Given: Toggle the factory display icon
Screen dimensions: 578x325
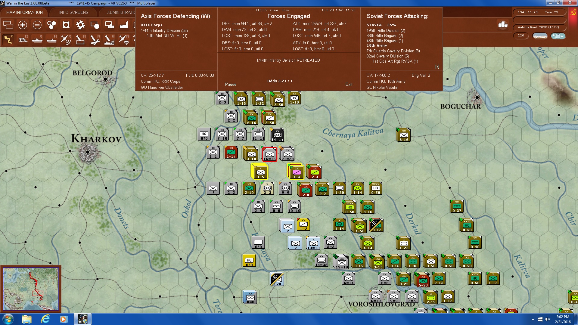Looking at the screenshot, I should (x=124, y=25).
